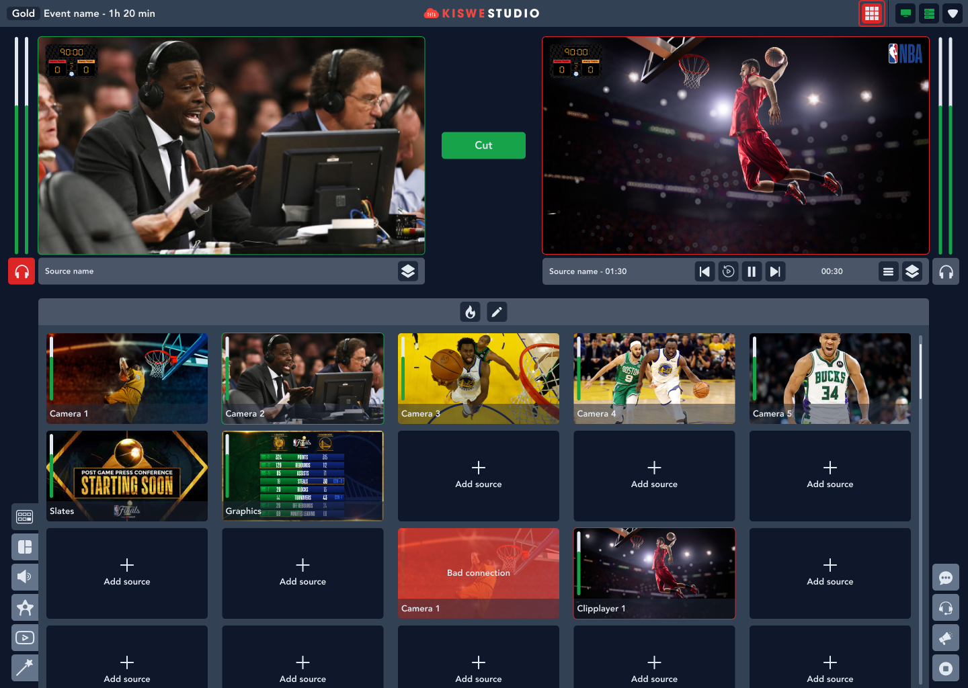Image resolution: width=968 pixels, height=688 pixels.
Task: Open the magic wand effects sidebar tab
Action: [x=25, y=668]
